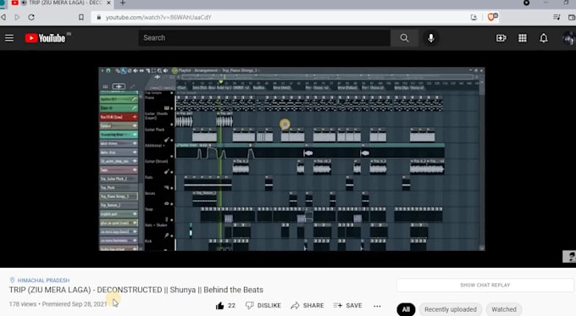Toggle mute dot on the Piano track
576x316 pixels.
point(172,108)
